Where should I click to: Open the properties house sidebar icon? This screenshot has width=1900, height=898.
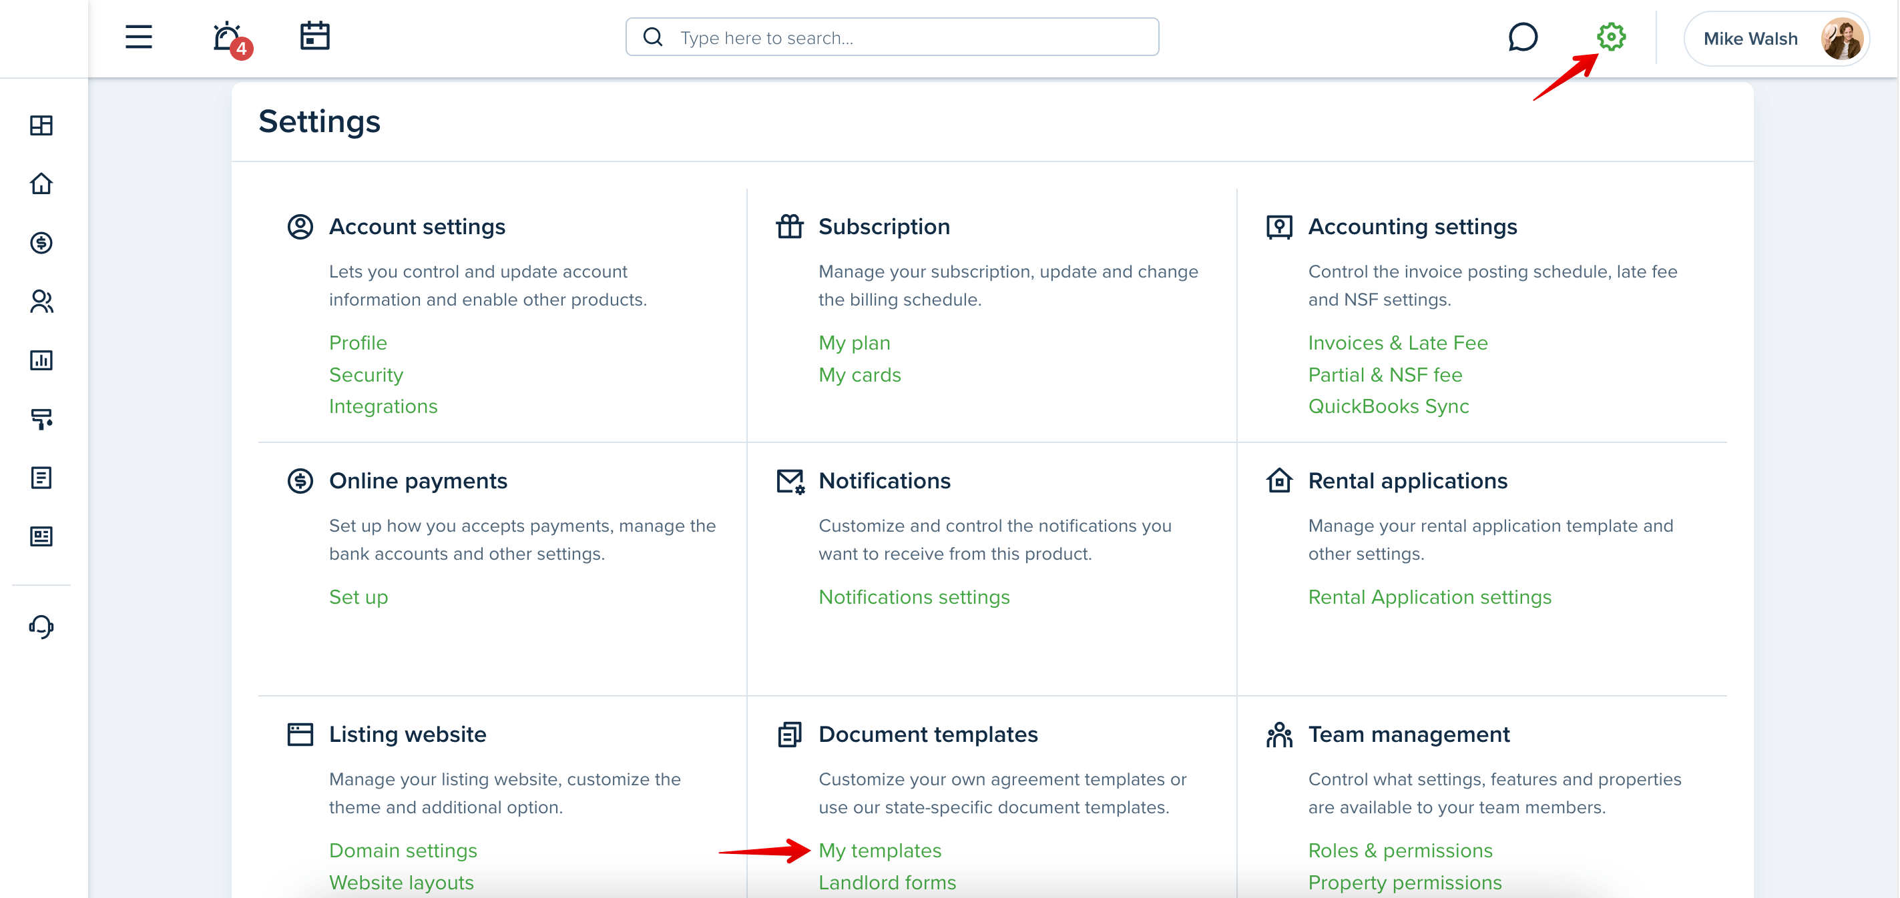41,183
